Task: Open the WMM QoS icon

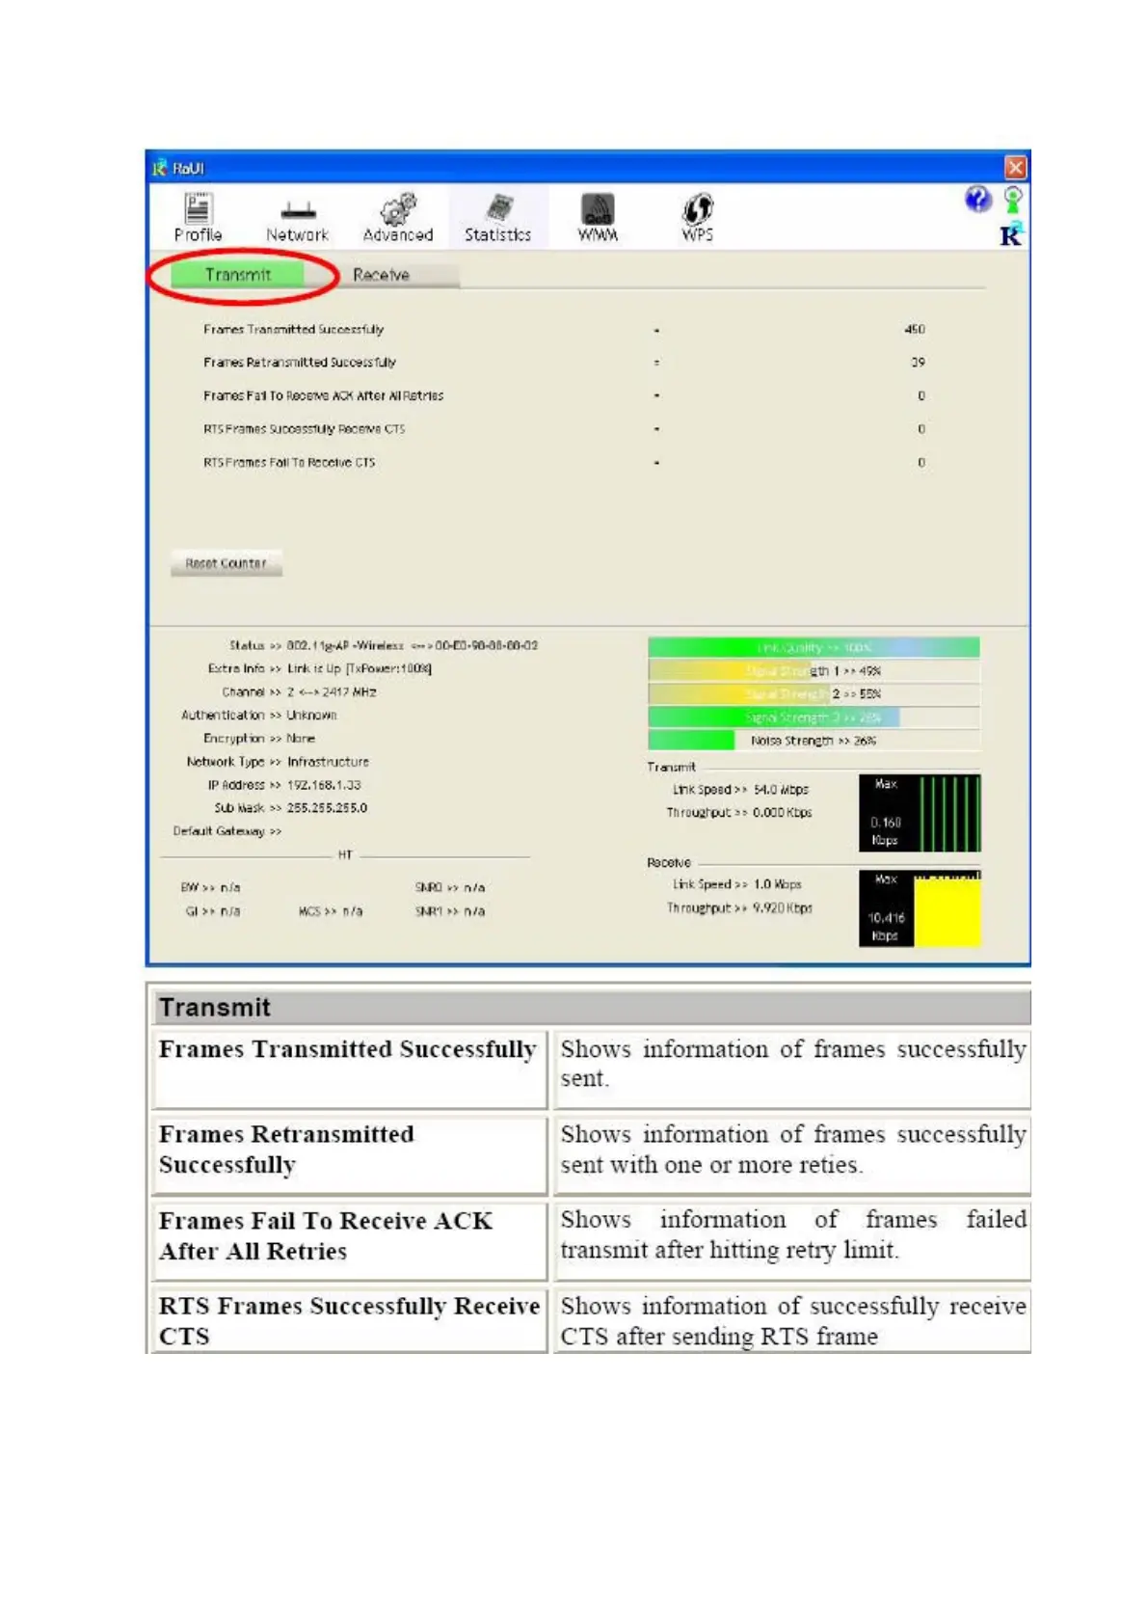Action: click(x=598, y=217)
